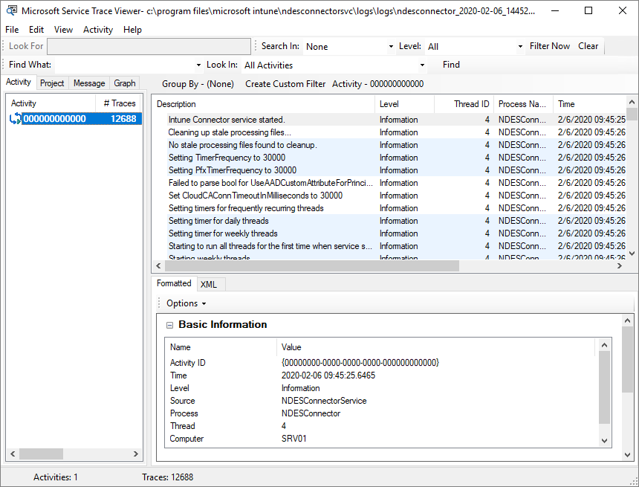Image resolution: width=639 pixels, height=487 pixels.
Task: Sort by the Time column header
Action: coord(589,104)
